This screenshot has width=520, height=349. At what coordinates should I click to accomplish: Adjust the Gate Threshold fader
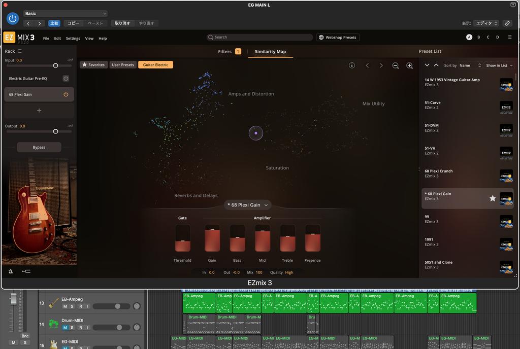pyautogui.click(x=182, y=238)
